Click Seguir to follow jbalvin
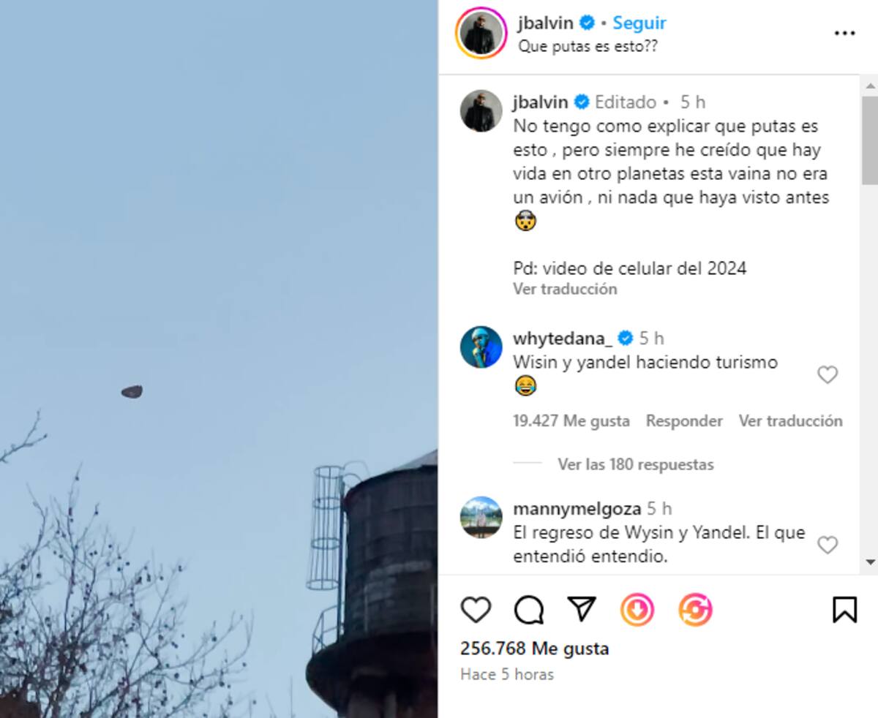Image resolution: width=878 pixels, height=718 pixels. pyautogui.click(x=639, y=23)
